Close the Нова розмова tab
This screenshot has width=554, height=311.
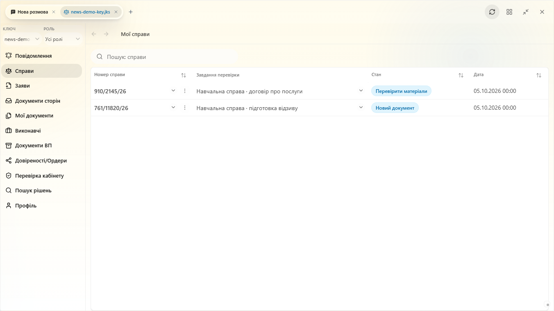point(54,12)
